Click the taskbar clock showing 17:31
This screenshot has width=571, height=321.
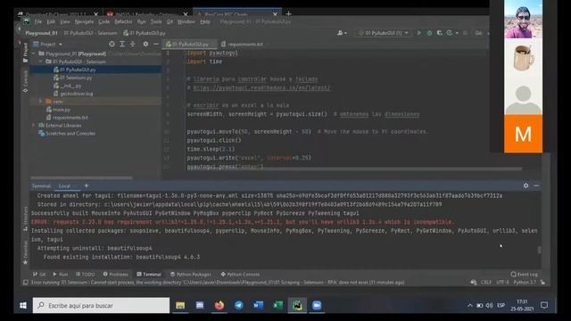coord(522,305)
